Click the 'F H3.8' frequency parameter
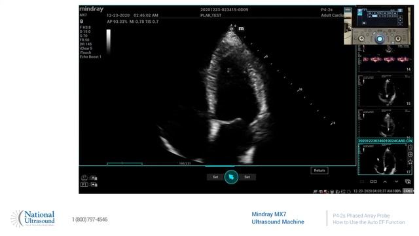The height and width of the screenshot is (236, 419). tap(85, 28)
